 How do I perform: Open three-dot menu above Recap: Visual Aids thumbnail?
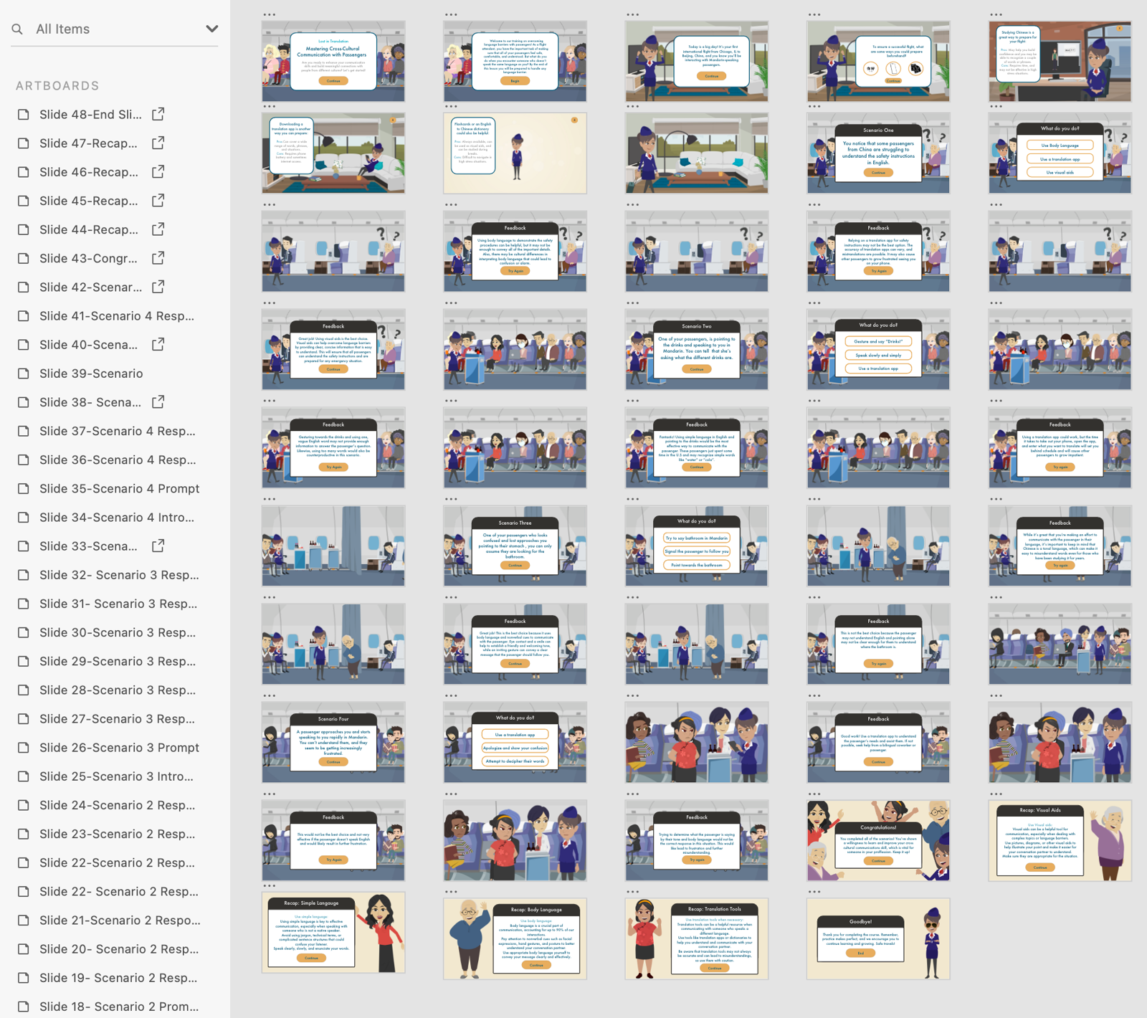(996, 794)
